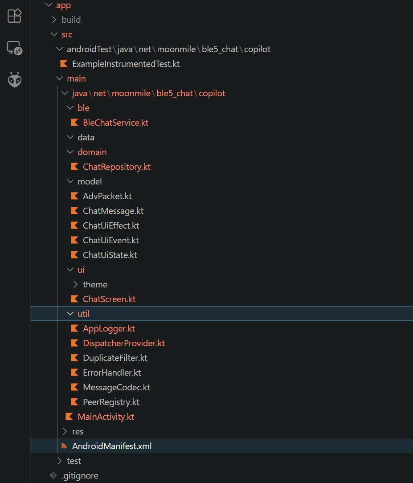
Task: Expand the build folder
Action: click(54, 20)
